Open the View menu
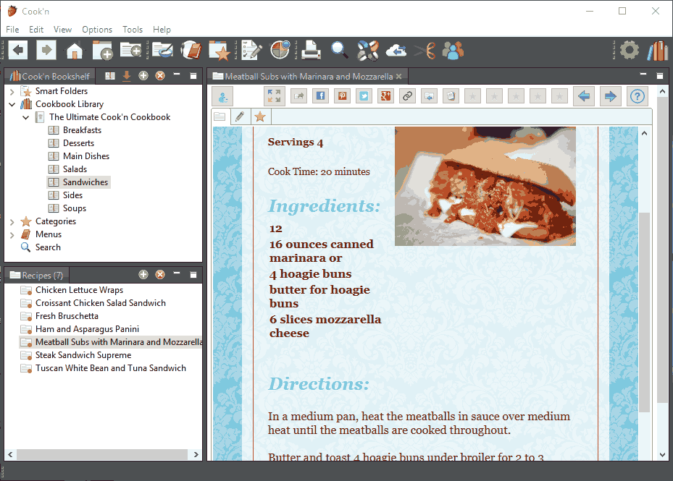Viewport: 673px width, 481px height. [62, 29]
